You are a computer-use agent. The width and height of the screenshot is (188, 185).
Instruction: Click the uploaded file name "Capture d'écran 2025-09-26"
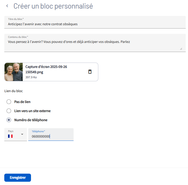coord(46,67)
